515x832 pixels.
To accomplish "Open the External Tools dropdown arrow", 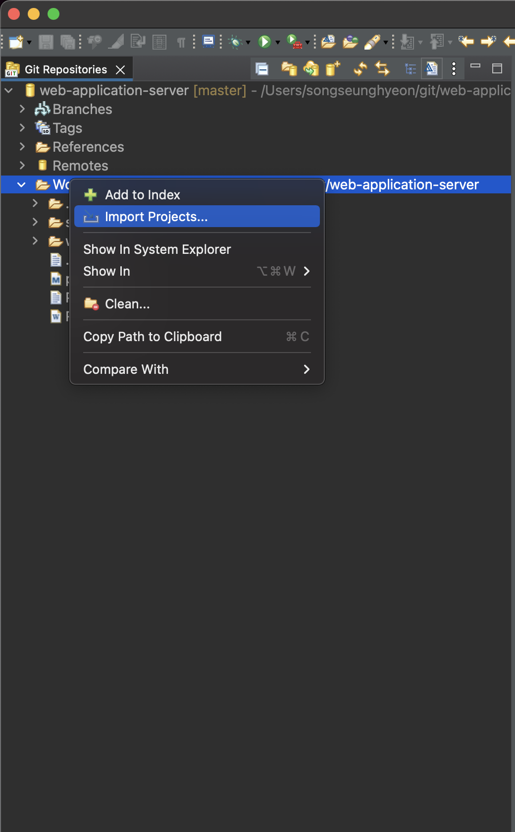I will coord(308,42).
